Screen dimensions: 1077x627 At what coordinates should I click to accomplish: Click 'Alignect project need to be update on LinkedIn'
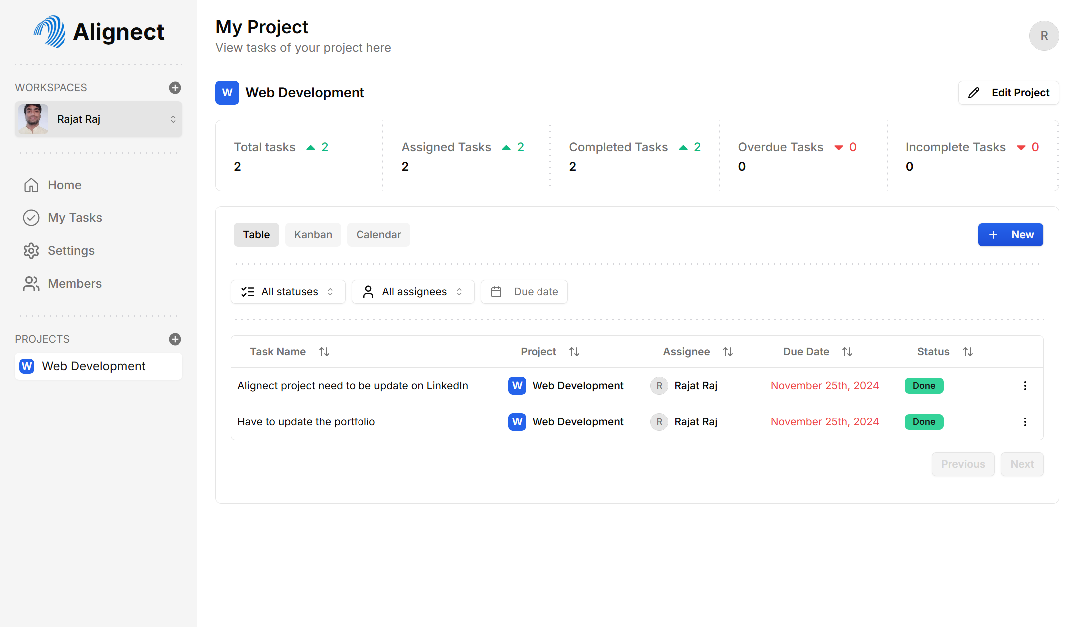point(353,386)
